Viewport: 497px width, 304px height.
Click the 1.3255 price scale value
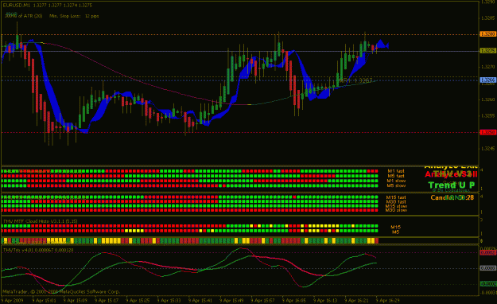[488, 116]
